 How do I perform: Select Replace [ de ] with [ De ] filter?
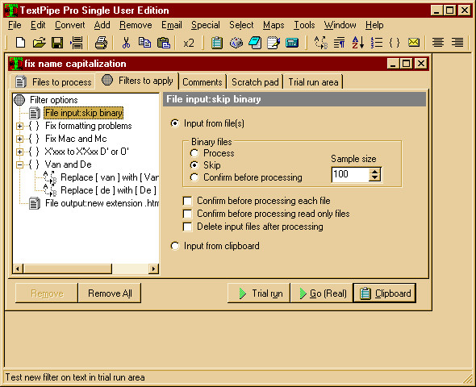tap(108, 190)
